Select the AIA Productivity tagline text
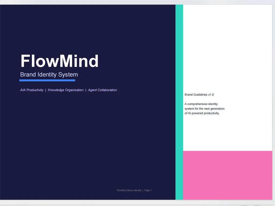 click(x=32, y=90)
